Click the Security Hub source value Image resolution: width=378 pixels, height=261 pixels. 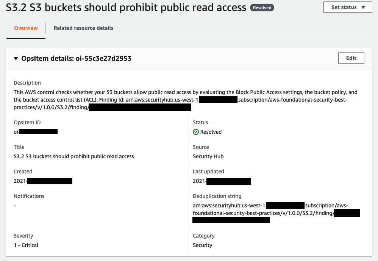206,156
